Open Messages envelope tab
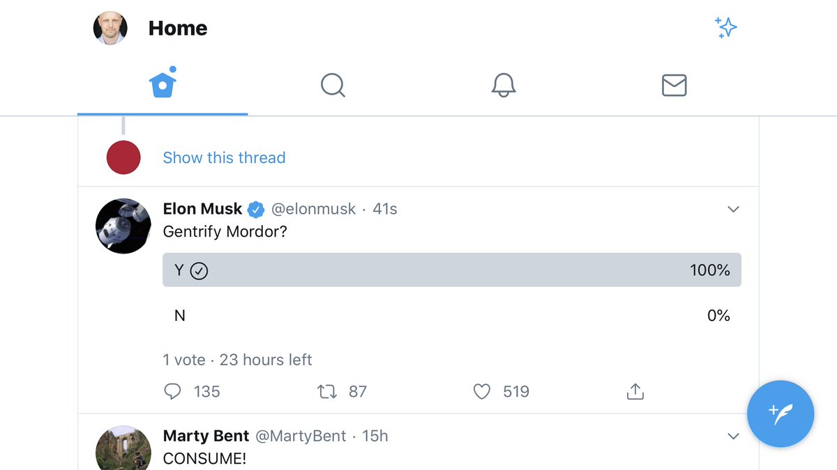Viewport: 837px width, 470px height. (674, 86)
